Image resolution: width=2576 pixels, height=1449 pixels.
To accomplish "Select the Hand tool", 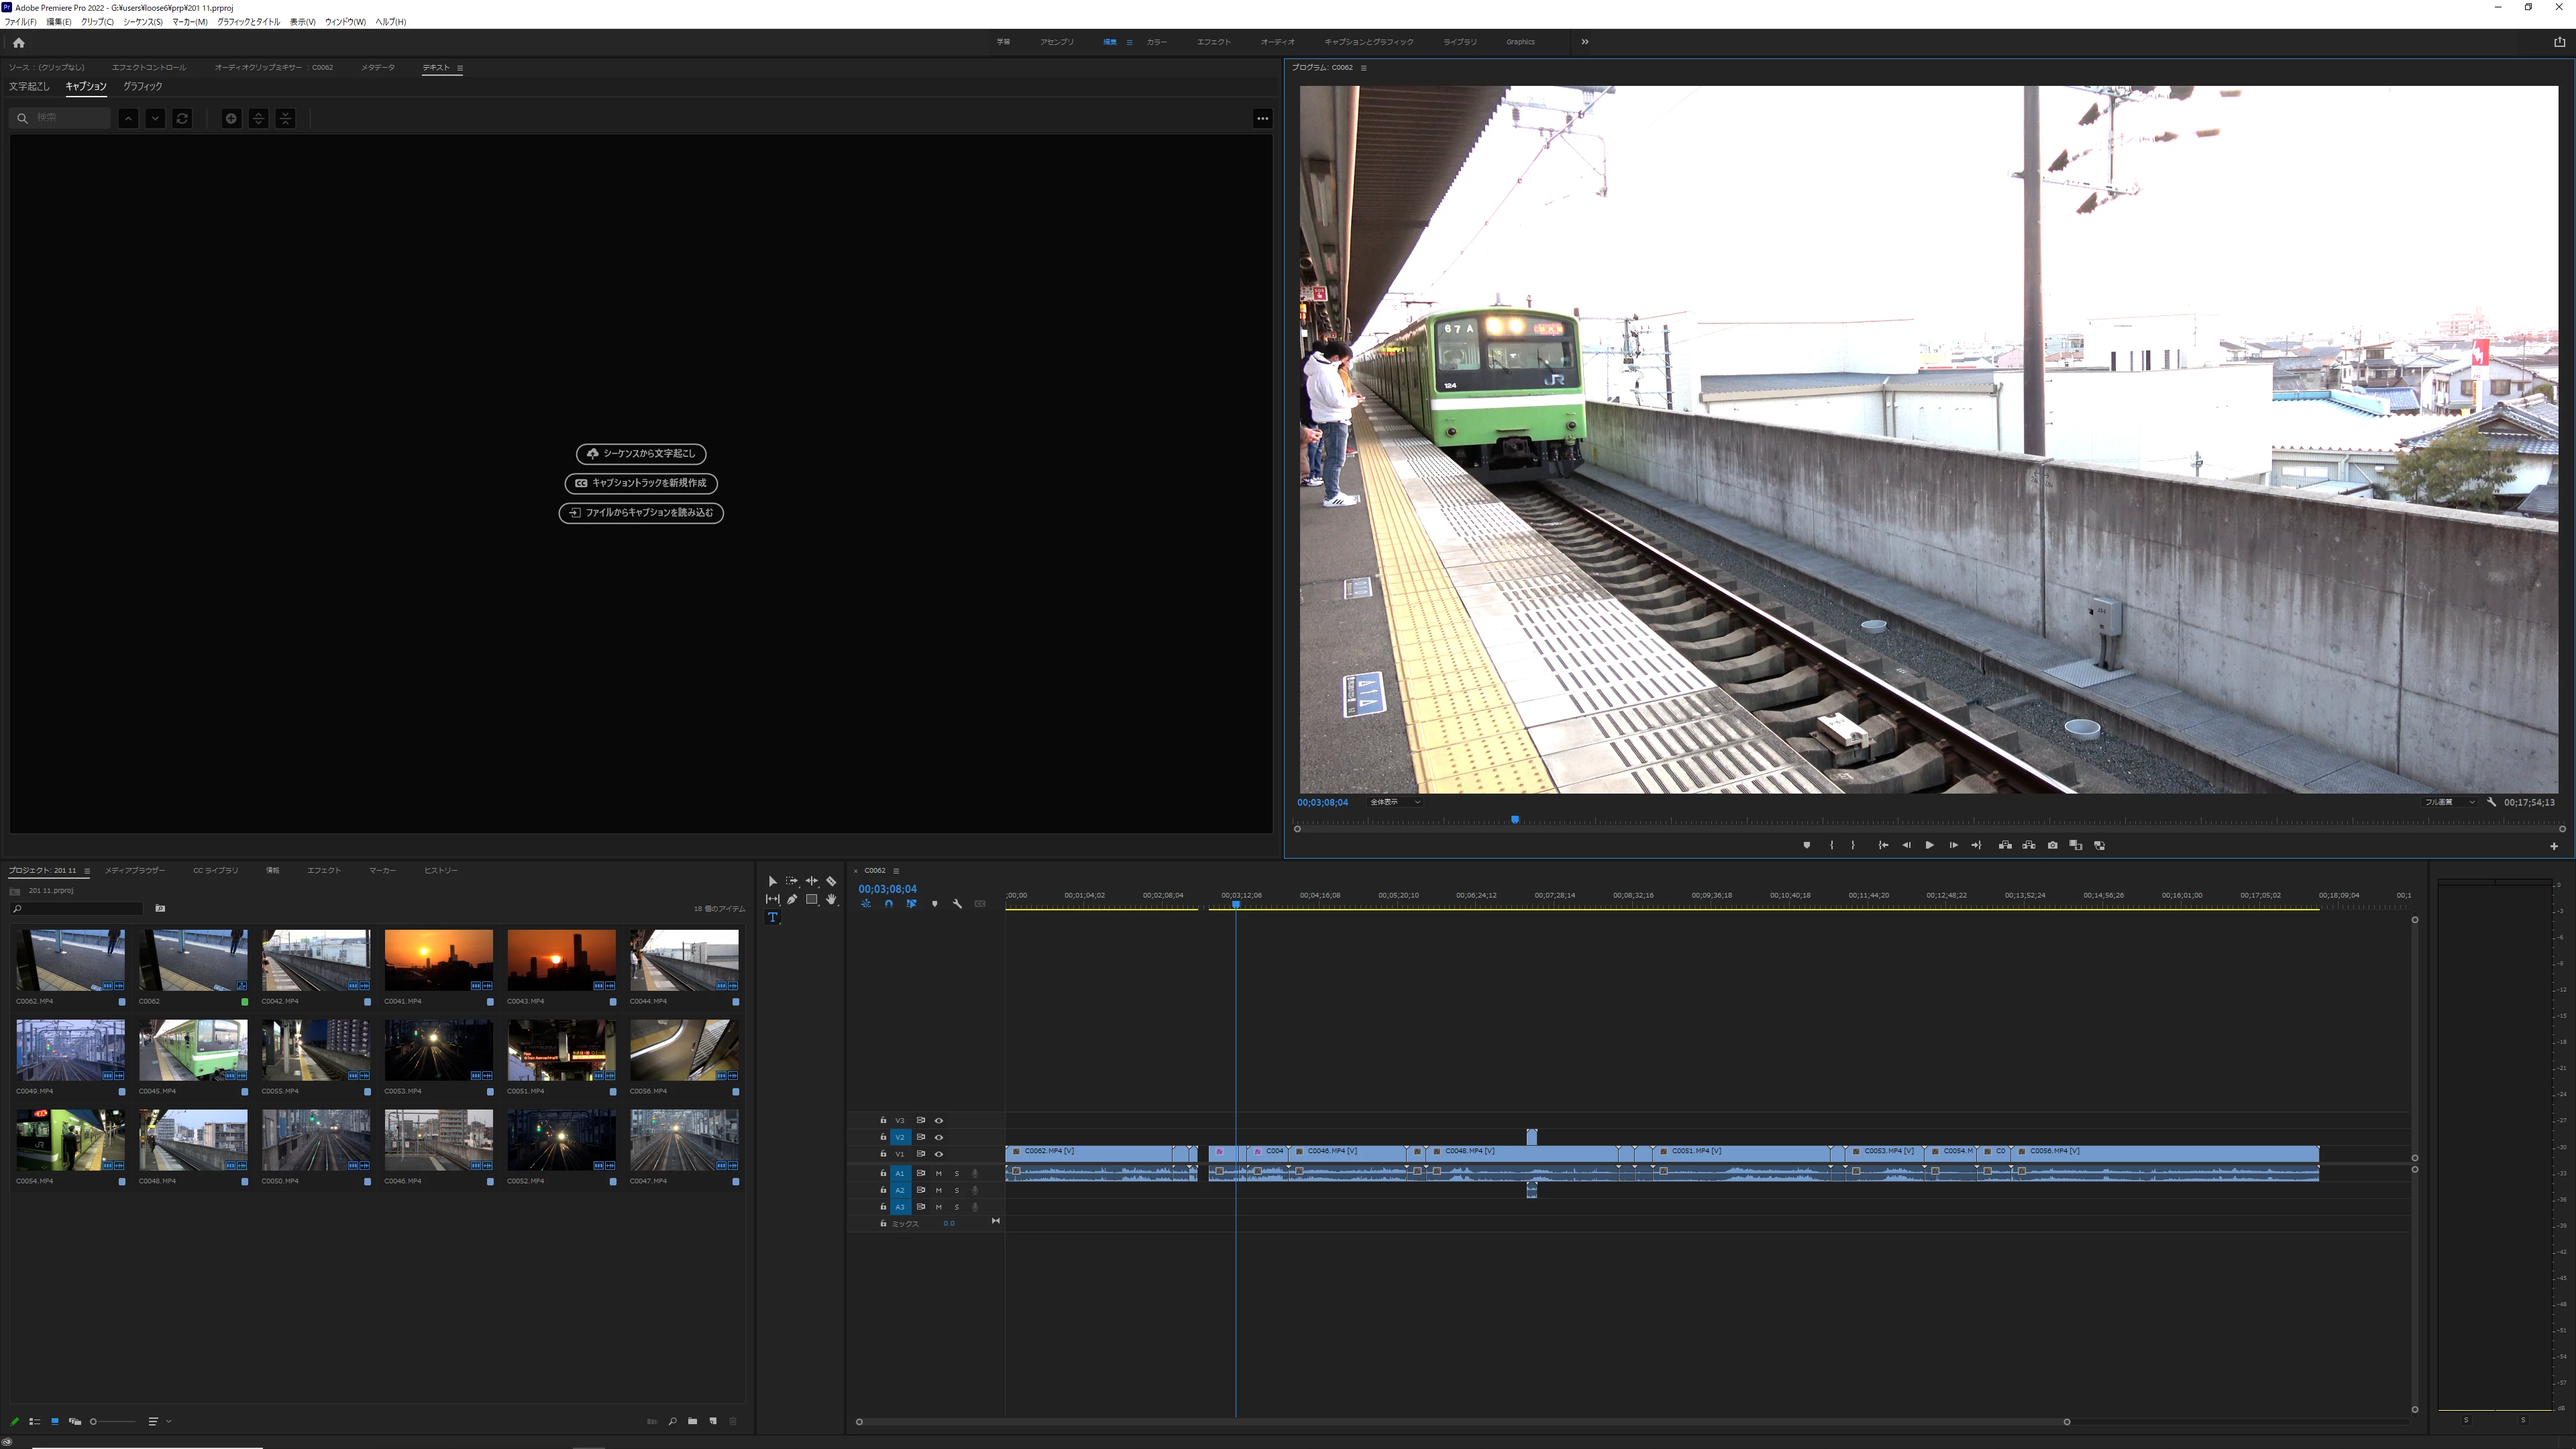I will (x=831, y=899).
